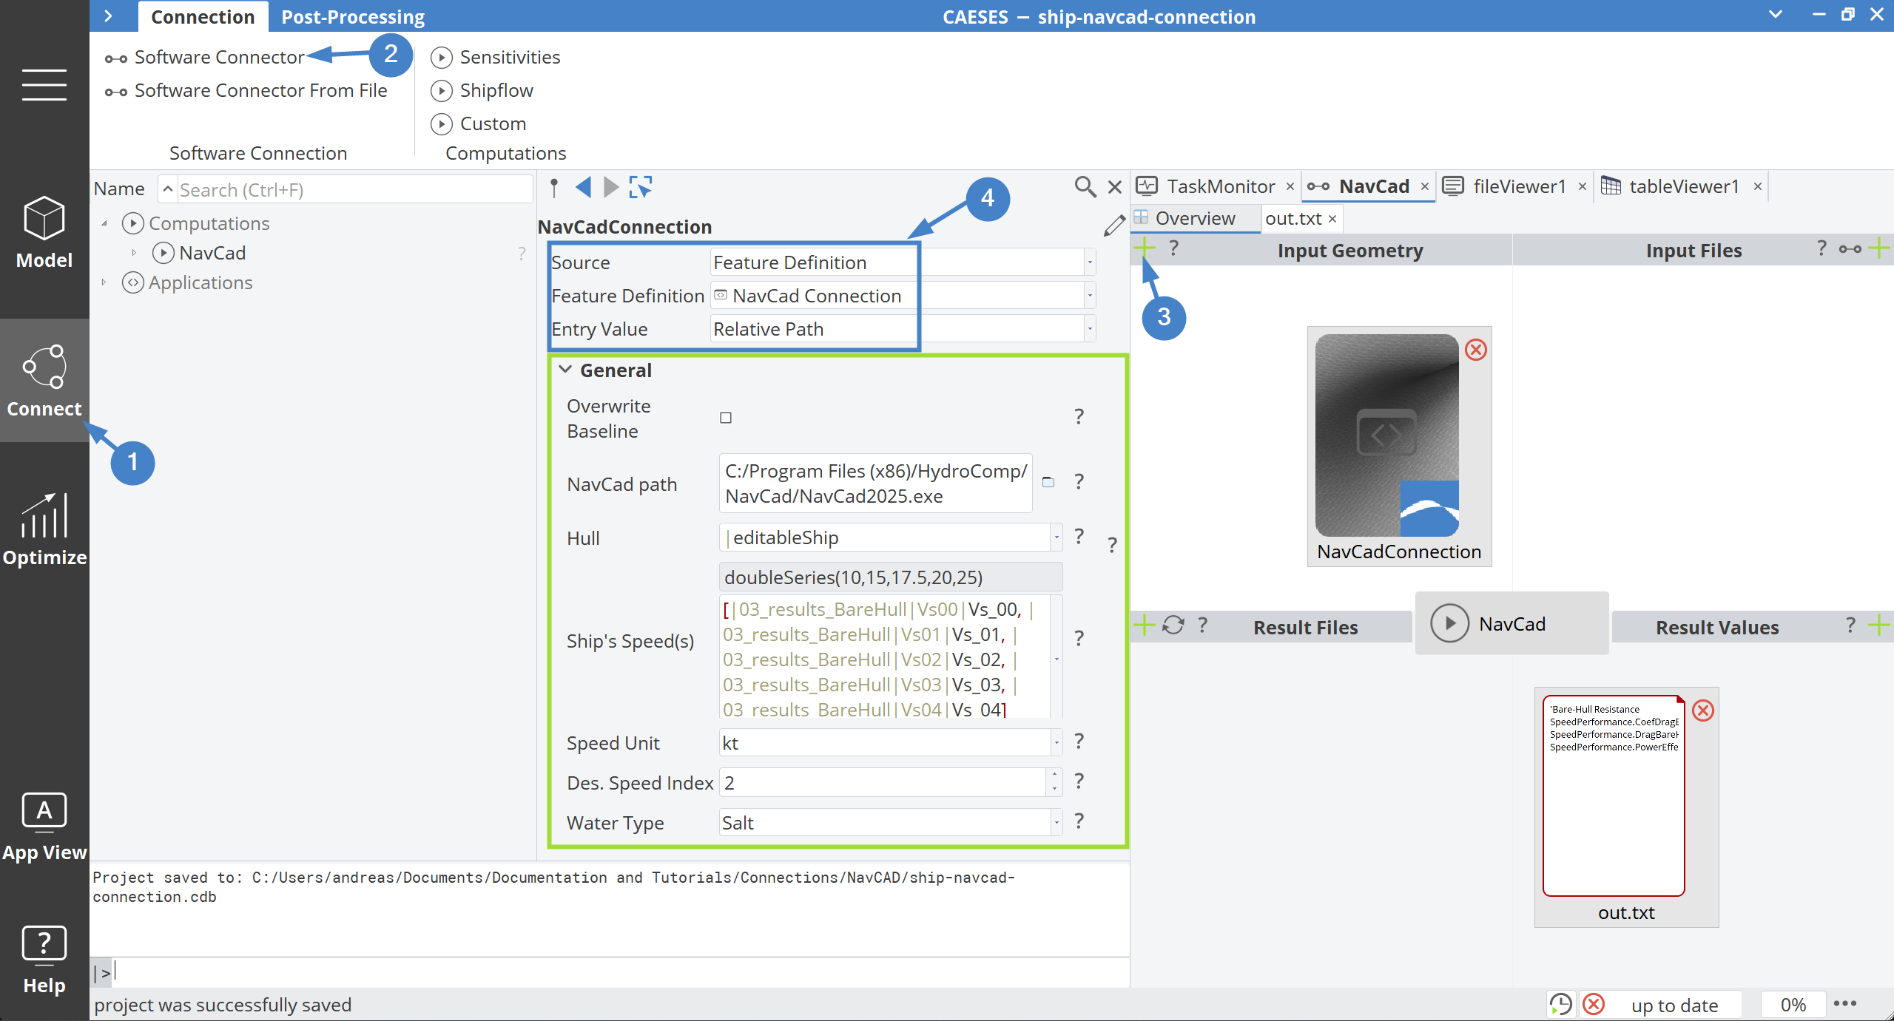Choose Software Connector From File

246,90
